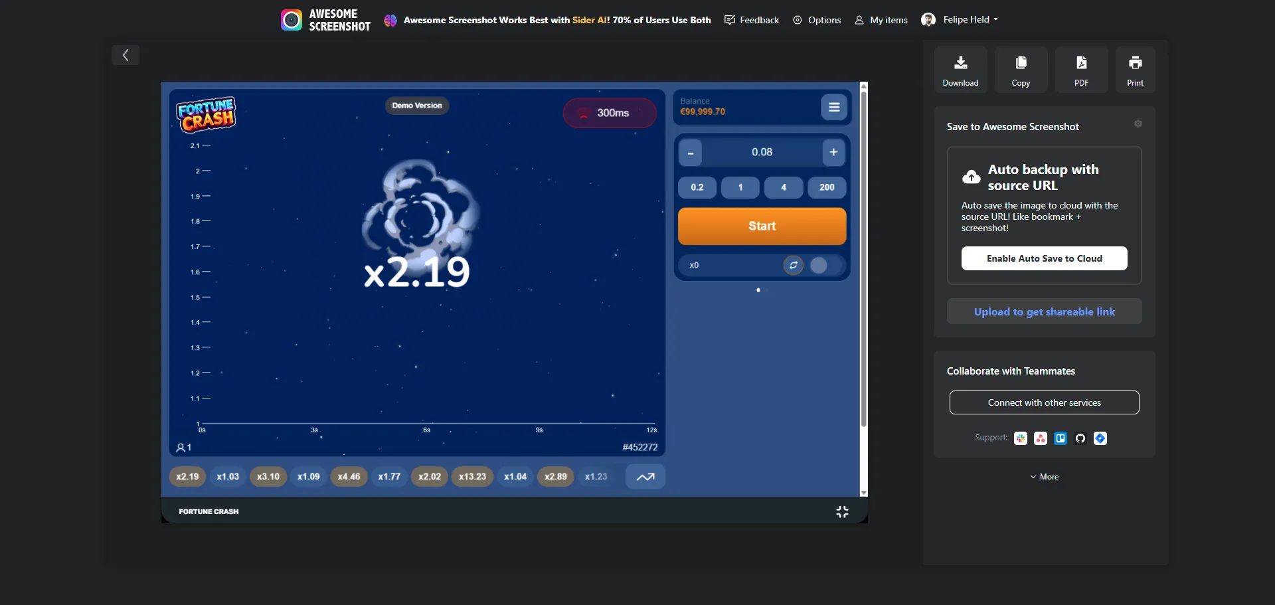Click the balance €99,999.70 display
Viewport: 1275px width, 605px height.
click(x=703, y=112)
